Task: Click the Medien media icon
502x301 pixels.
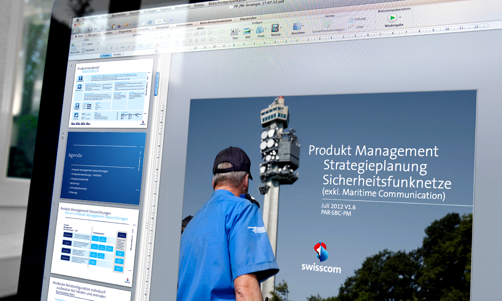Action: [x=275, y=29]
